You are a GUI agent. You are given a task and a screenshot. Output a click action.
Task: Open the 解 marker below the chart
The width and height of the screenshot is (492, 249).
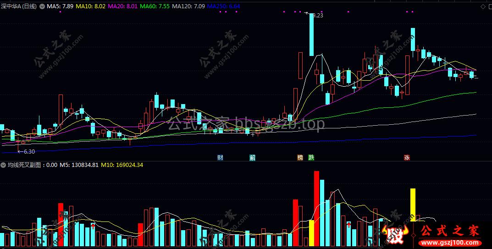(x=252, y=158)
